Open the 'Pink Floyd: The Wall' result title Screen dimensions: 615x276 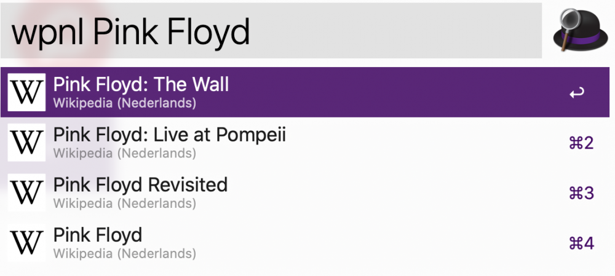point(141,84)
